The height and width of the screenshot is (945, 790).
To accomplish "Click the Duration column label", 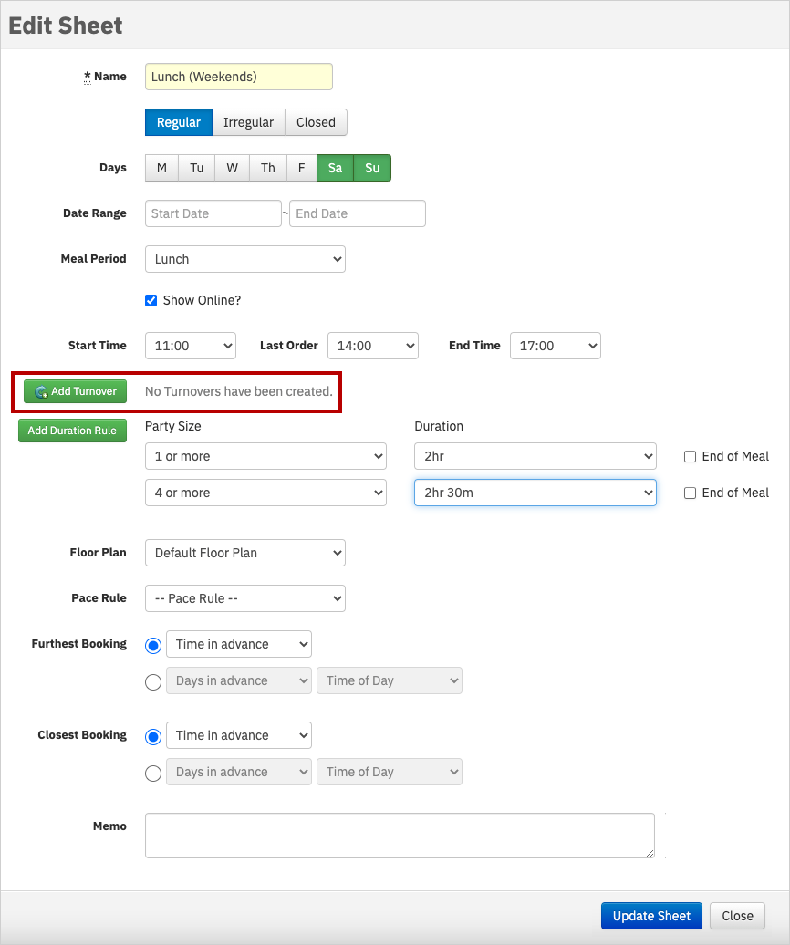I will click(x=439, y=426).
